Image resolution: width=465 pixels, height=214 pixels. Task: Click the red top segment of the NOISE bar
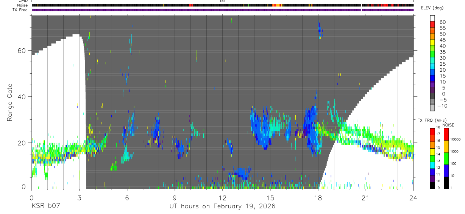tap(446, 134)
